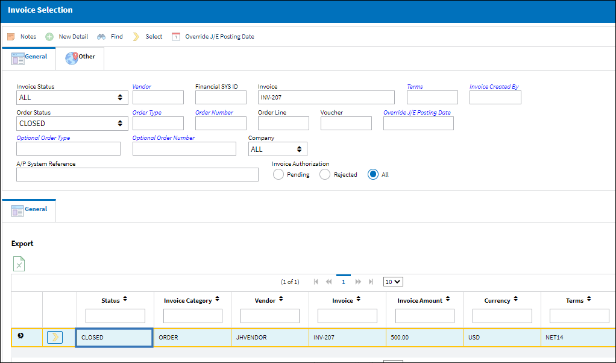Click the Invoice Amount filter box
Screen dimensions: 616x363
pos(425,316)
